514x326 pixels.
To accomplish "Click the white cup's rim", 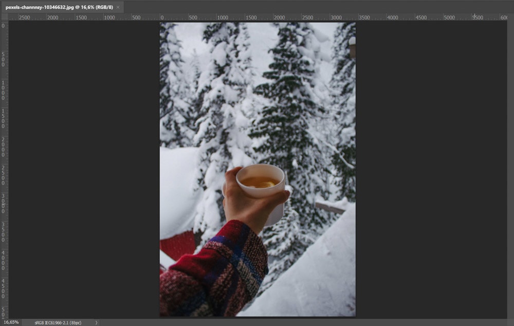I will [x=260, y=167].
